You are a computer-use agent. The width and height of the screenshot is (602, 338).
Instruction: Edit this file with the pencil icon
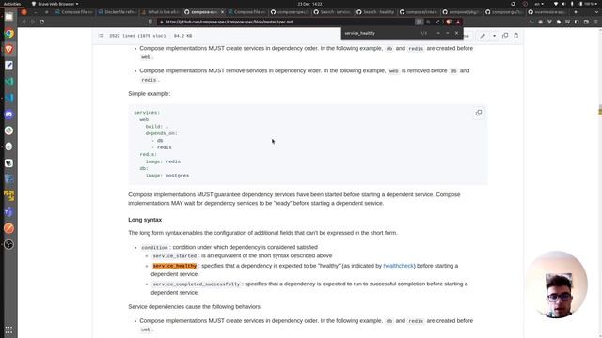483,36
